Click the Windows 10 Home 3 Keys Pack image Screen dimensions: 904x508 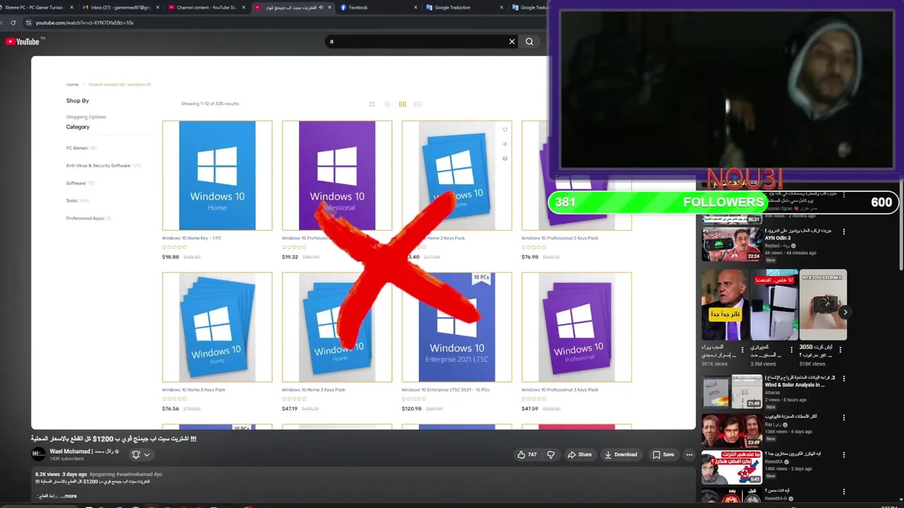pos(337,327)
